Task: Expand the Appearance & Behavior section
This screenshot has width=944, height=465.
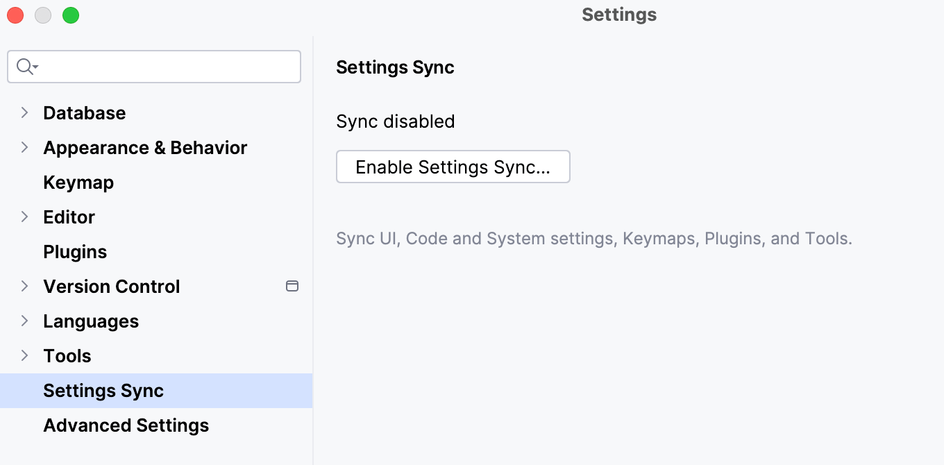Action: tap(25, 147)
